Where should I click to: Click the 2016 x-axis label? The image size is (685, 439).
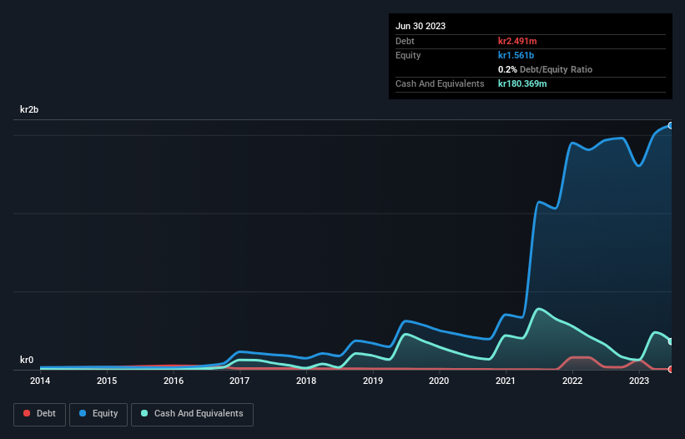click(174, 381)
